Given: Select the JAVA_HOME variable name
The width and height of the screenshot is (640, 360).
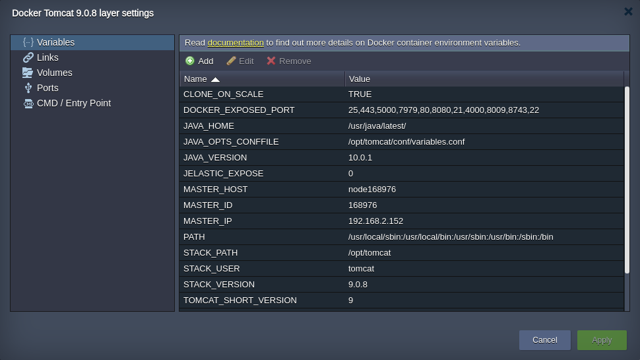Looking at the screenshot, I should pyautogui.click(x=208, y=126).
